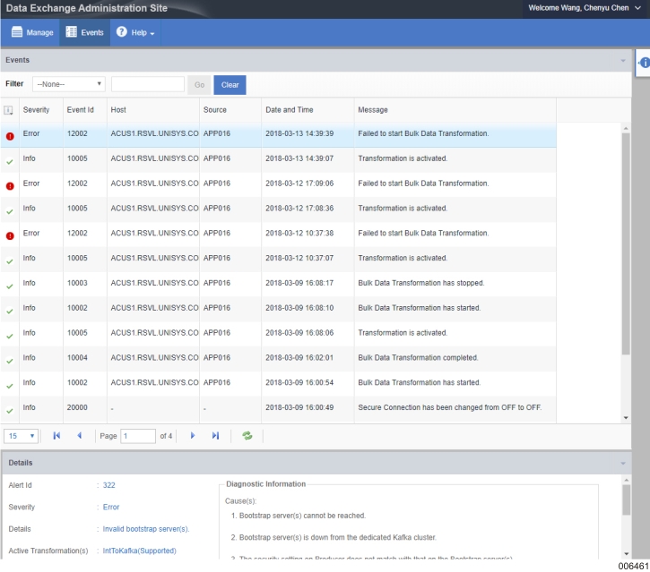
Task: Click check icon for 16:00:49 event
Action: [x=10, y=411]
